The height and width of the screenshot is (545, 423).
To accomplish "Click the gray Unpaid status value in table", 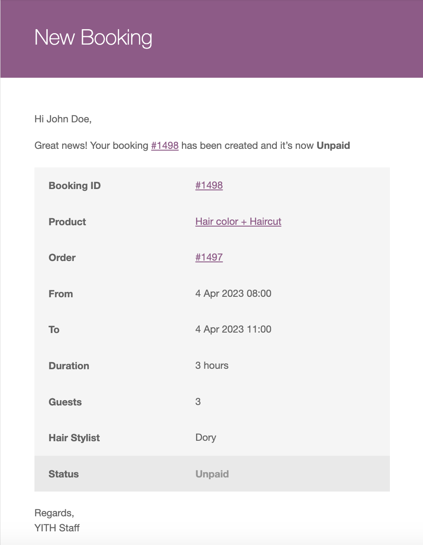I will coord(212,474).
